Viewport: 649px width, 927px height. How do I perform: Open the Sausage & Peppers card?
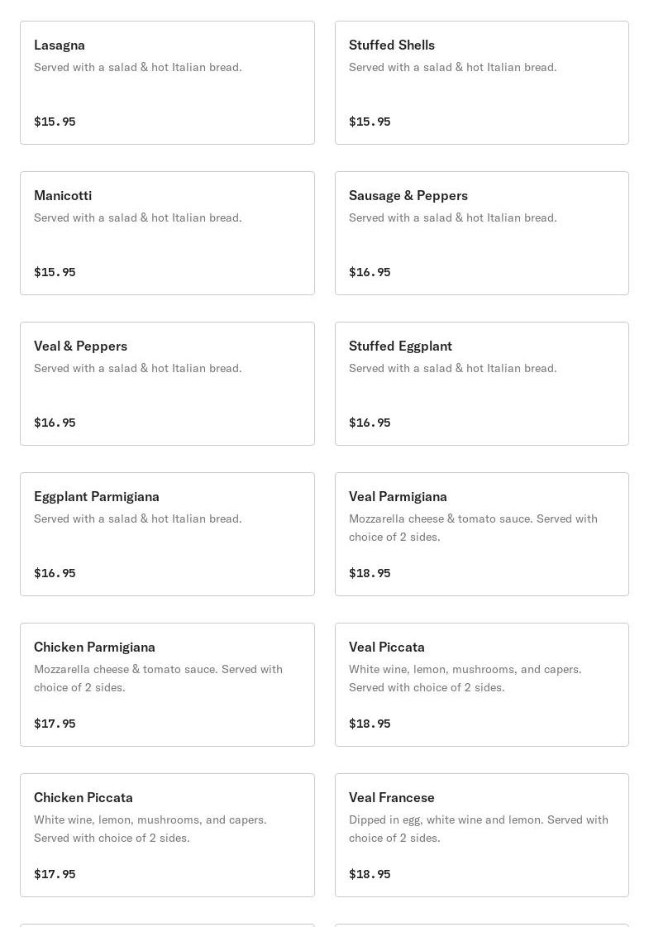[482, 233]
